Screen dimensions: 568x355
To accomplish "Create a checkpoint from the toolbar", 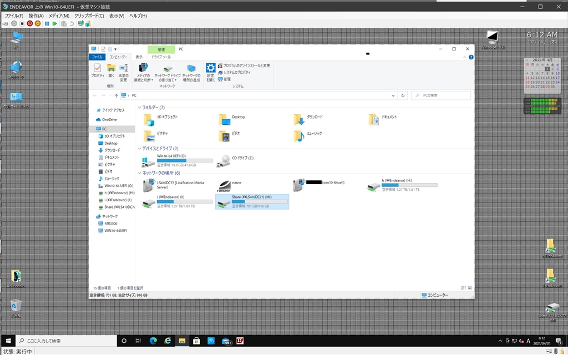I will 64,23.
